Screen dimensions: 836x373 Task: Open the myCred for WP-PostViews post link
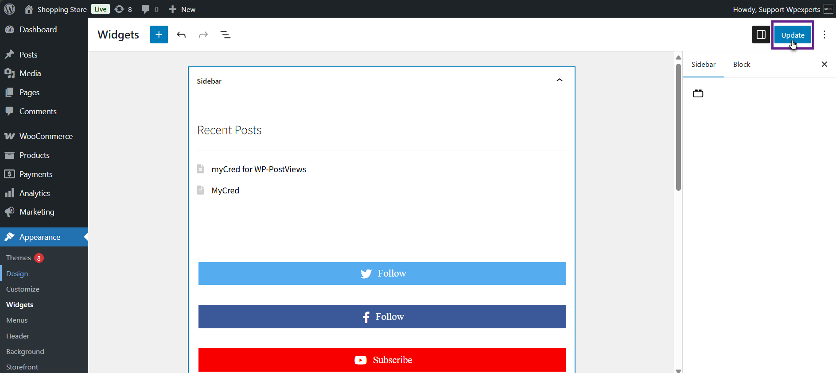pos(259,169)
